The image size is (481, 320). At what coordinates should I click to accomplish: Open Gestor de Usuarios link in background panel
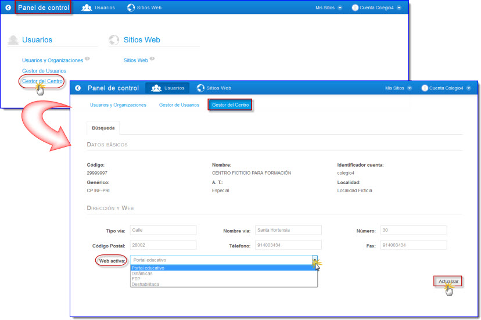click(x=44, y=71)
